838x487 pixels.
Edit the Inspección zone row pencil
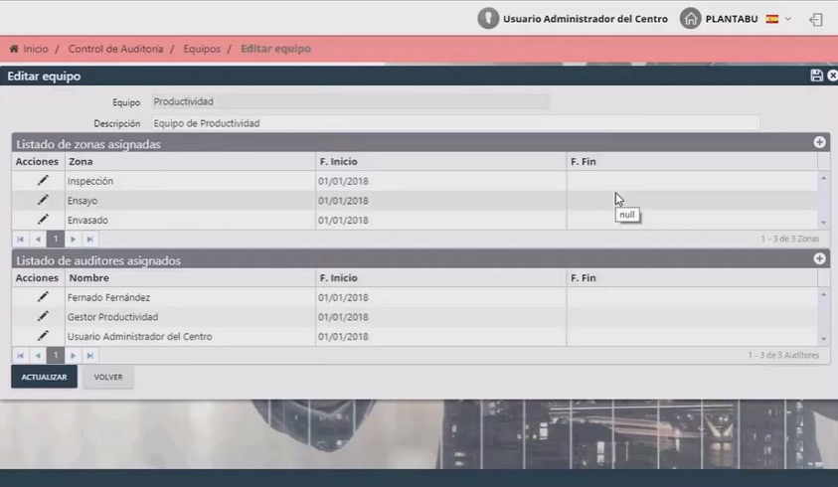click(x=43, y=181)
